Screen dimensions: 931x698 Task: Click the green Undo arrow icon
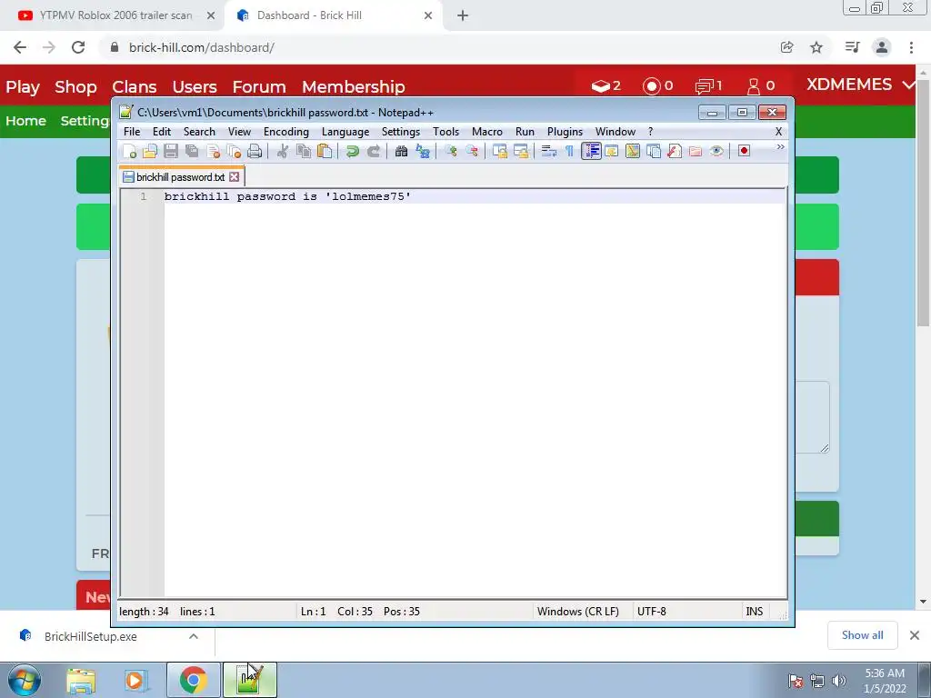tap(353, 152)
